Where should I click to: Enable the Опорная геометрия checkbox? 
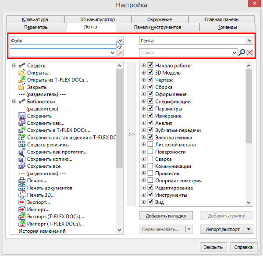[150, 180]
